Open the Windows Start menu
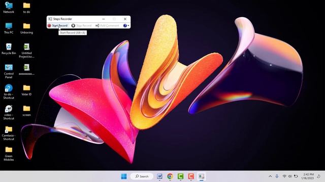Viewport: 325px width, 182px height. pos(124,176)
